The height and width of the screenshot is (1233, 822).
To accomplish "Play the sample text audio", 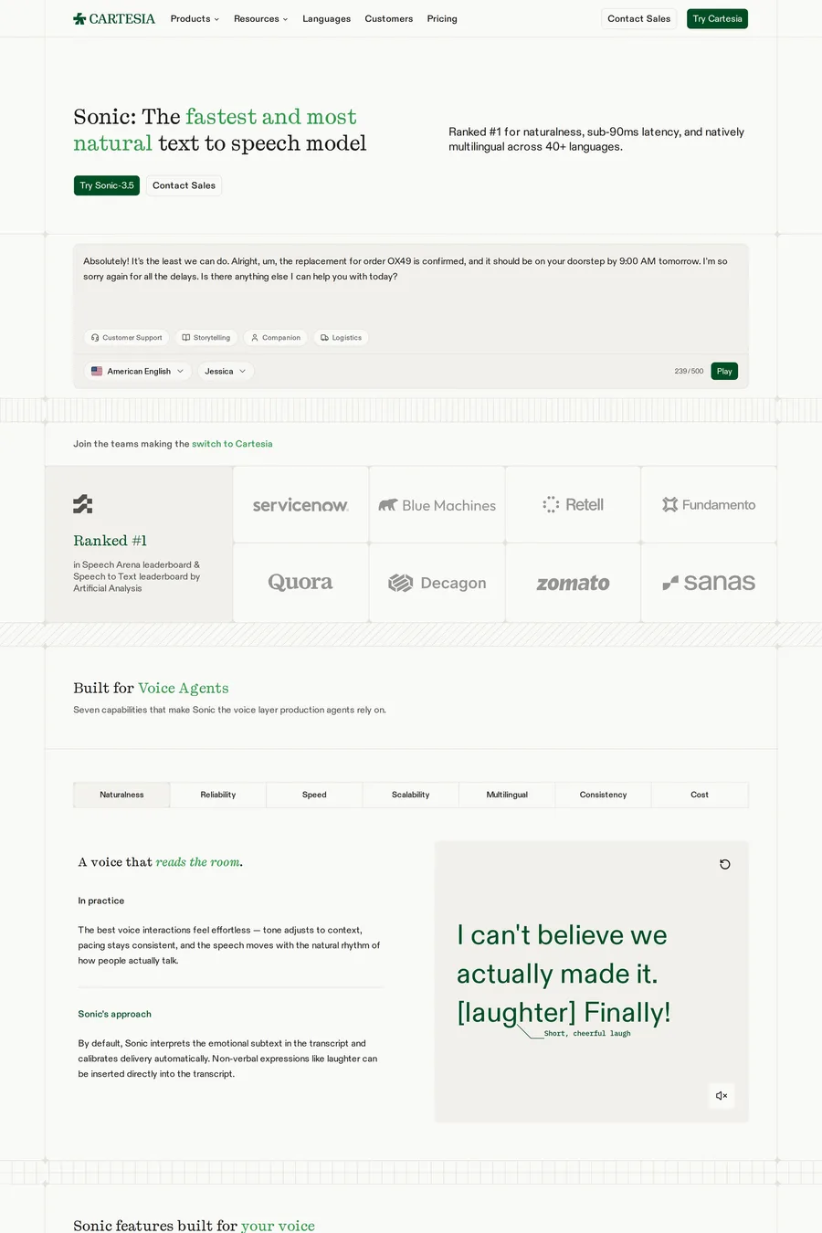I will tap(724, 371).
